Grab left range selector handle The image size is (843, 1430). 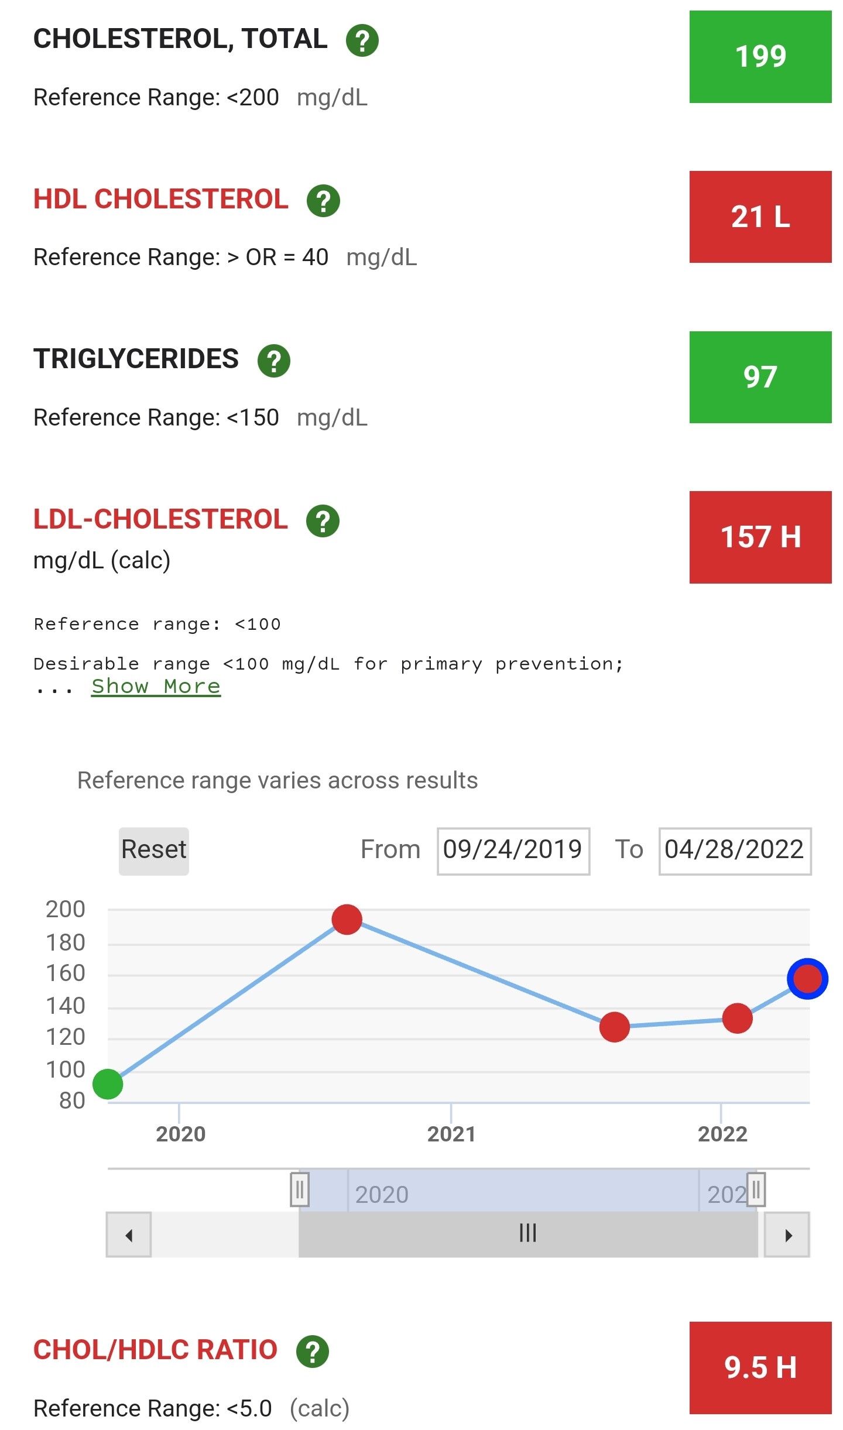coord(300,1189)
